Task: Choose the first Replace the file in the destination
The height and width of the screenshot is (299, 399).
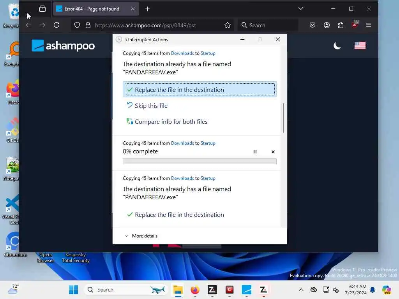Action: click(x=199, y=90)
